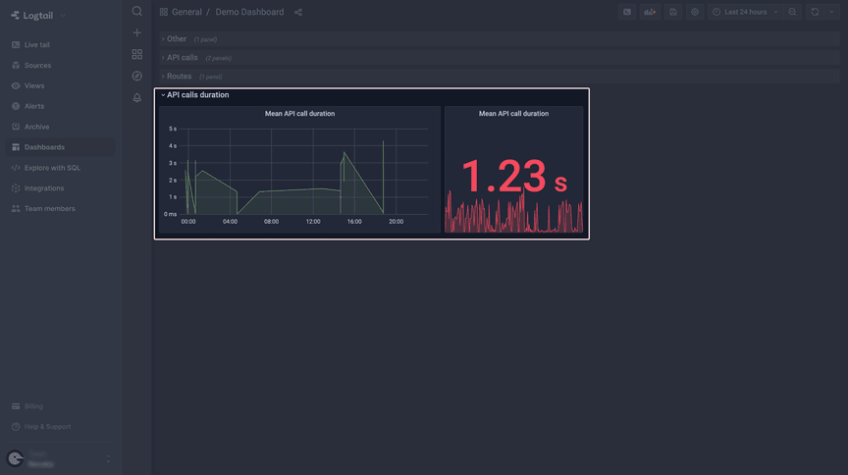Open the alerting bell icon
The height and width of the screenshot is (475, 848).
point(136,97)
